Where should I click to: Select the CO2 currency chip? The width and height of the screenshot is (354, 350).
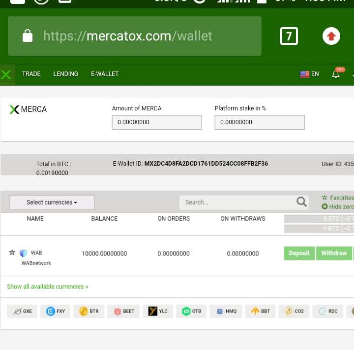pos(294,311)
